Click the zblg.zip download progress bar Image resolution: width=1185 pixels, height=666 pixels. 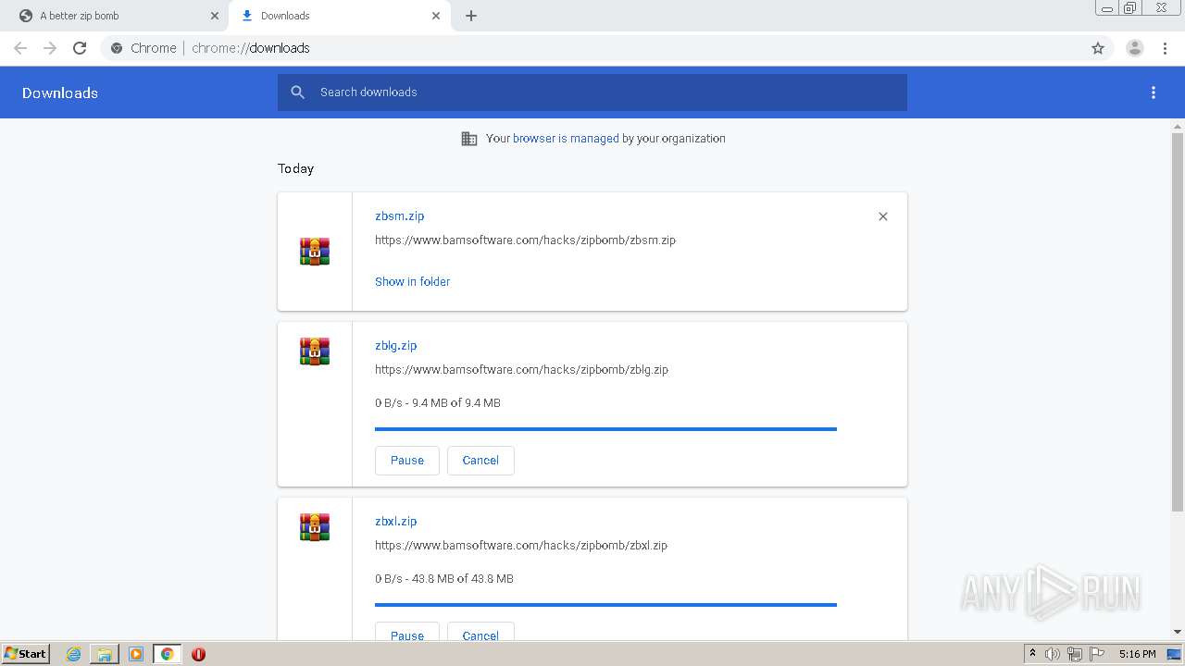605,429
